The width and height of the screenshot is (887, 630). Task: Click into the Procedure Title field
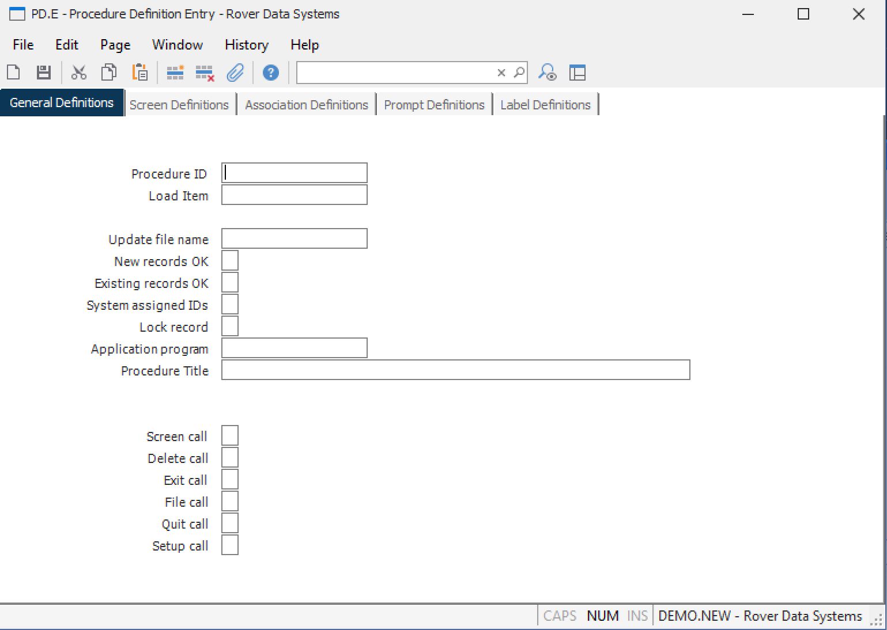(455, 370)
